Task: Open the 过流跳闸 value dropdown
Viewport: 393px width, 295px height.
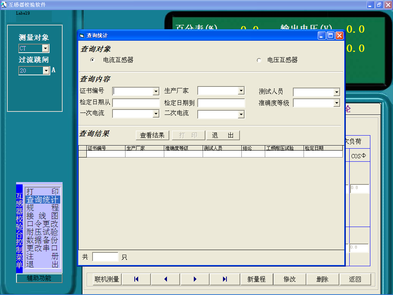Action: 46,71
